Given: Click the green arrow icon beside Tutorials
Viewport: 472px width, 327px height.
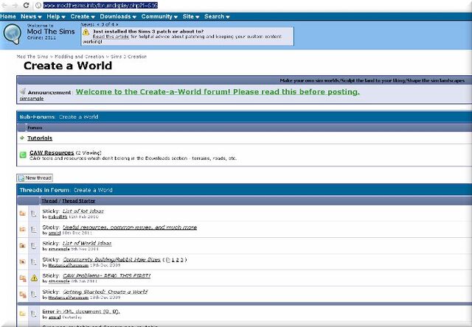Looking at the screenshot, I should (x=22, y=138).
